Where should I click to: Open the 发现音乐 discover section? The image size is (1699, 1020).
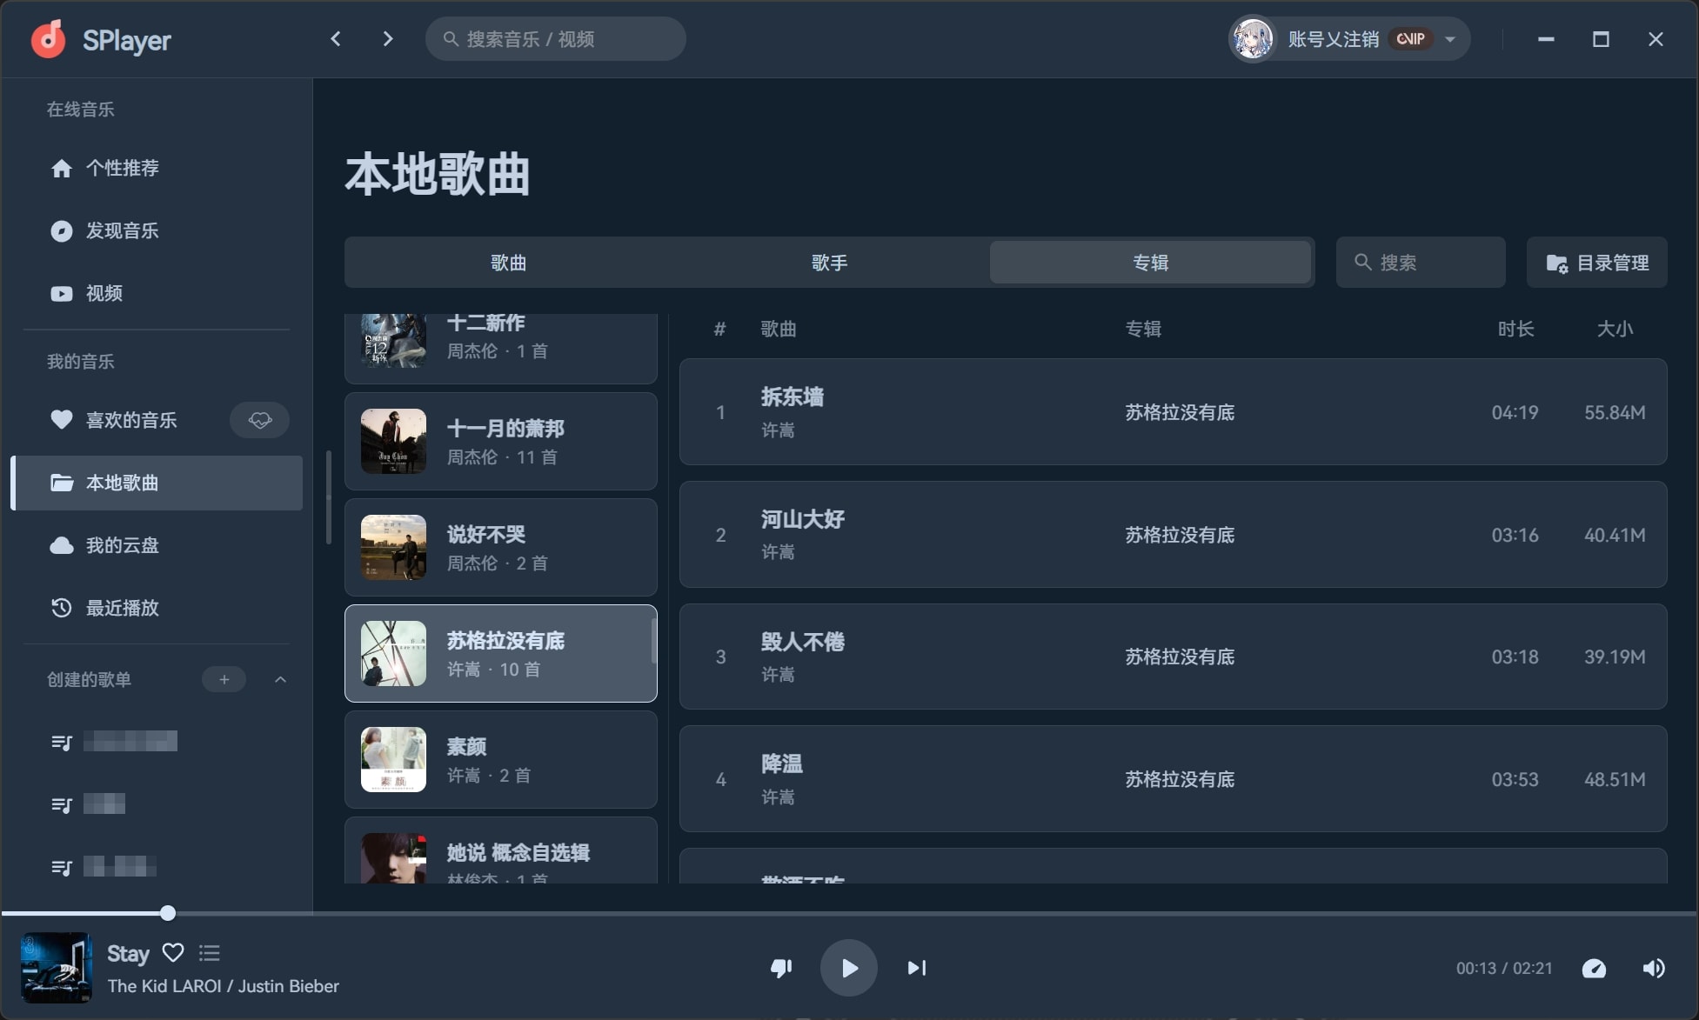[121, 230]
